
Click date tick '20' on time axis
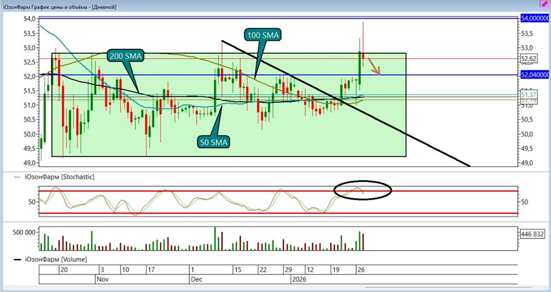[63, 270]
